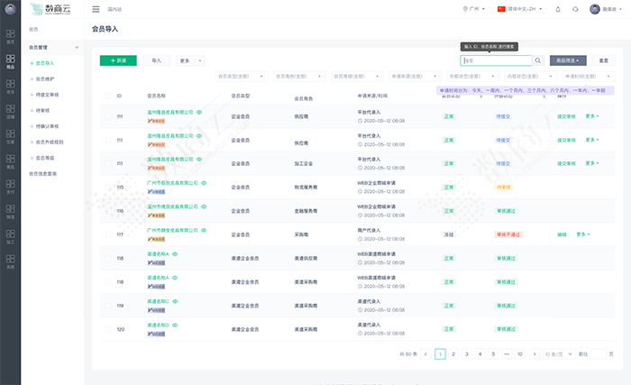The image size is (631, 385).
Task: Click the search magnifier icon
Action: coord(538,60)
